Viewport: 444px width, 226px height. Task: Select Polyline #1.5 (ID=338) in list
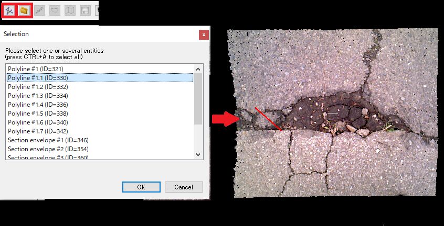pyautogui.click(x=38, y=114)
